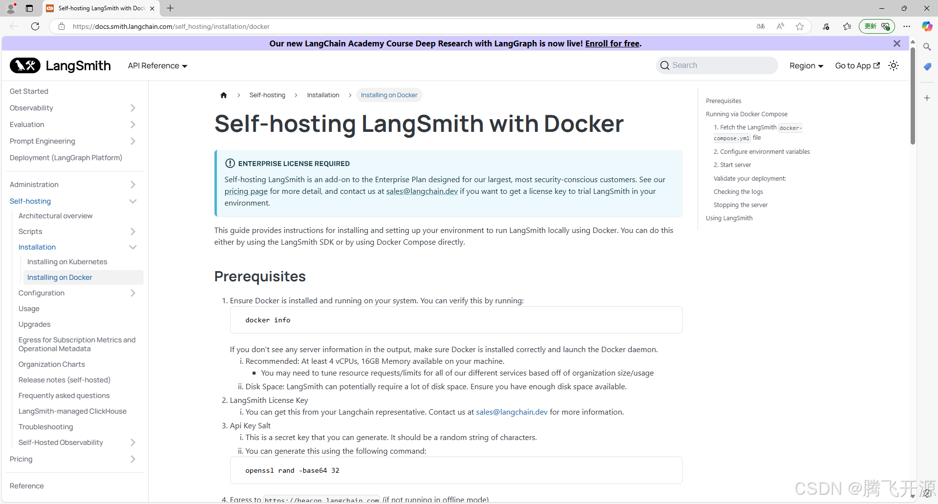This screenshot has width=938, height=504.
Task: Open Troubleshooting sidebar page
Action: tap(46, 427)
